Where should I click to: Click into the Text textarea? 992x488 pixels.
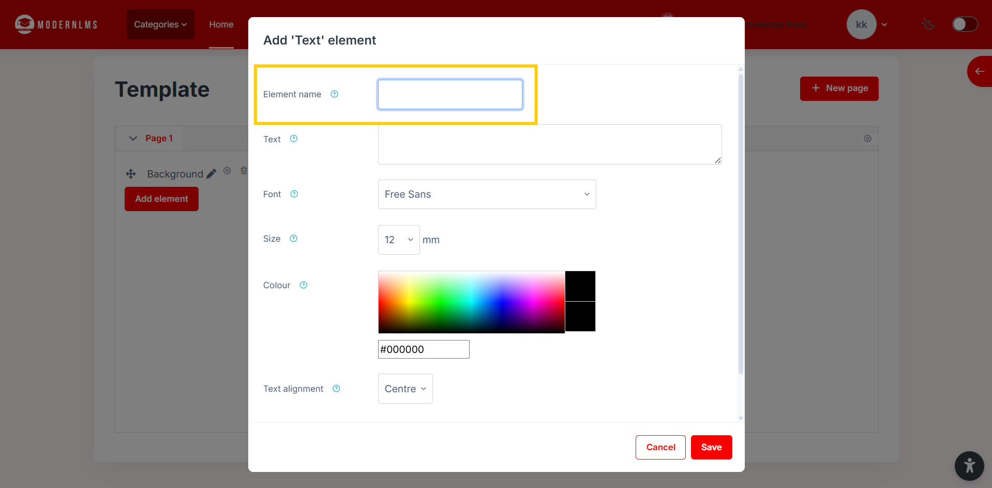[550, 144]
